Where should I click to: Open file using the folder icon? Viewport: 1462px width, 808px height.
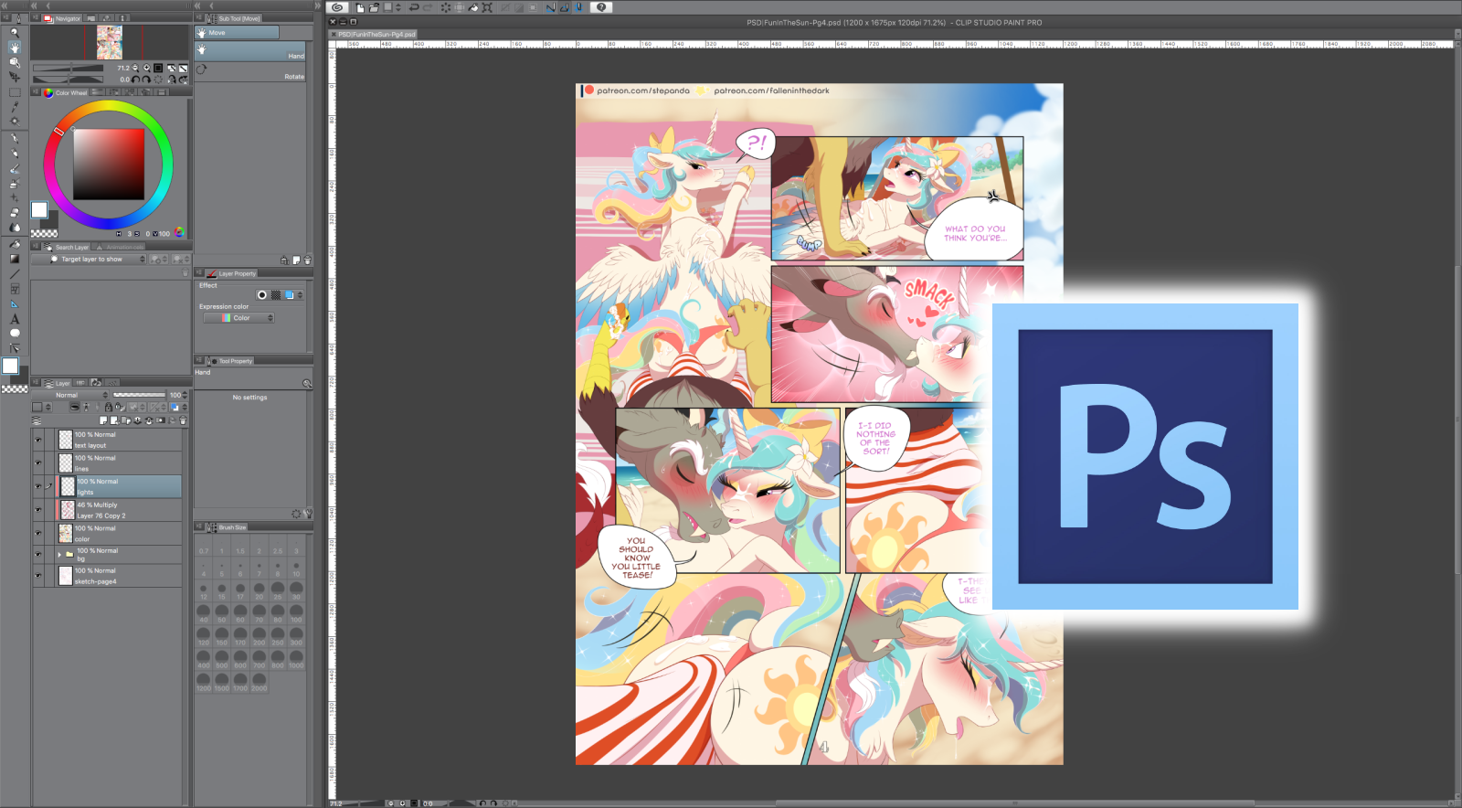tap(374, 7)
